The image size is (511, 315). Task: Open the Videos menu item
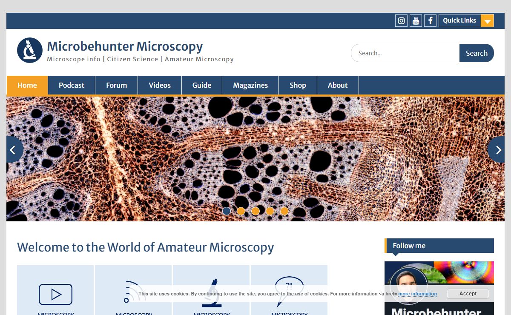pos(160,85)
